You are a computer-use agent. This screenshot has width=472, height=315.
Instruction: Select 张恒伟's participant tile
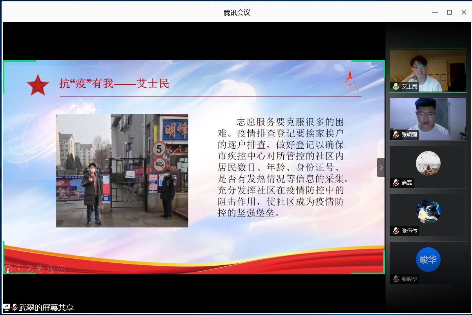pyautogui.click(x=428, y=214)
